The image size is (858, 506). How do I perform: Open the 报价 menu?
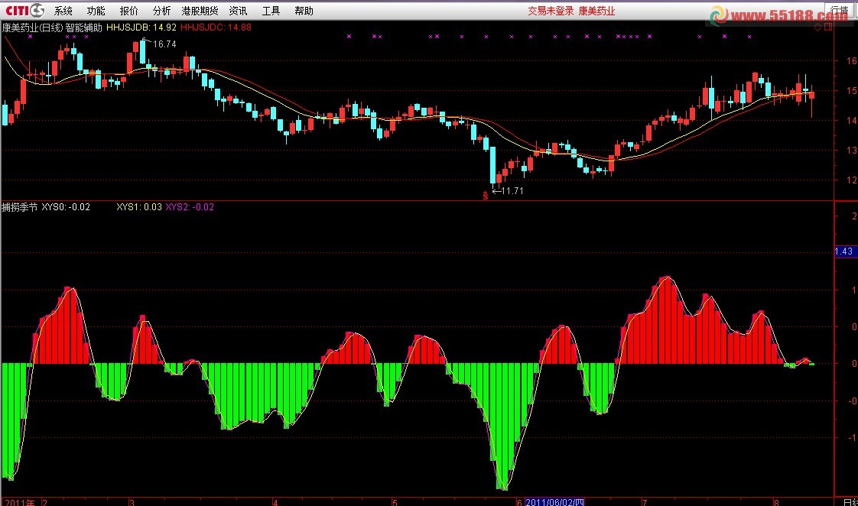(129, 11)
